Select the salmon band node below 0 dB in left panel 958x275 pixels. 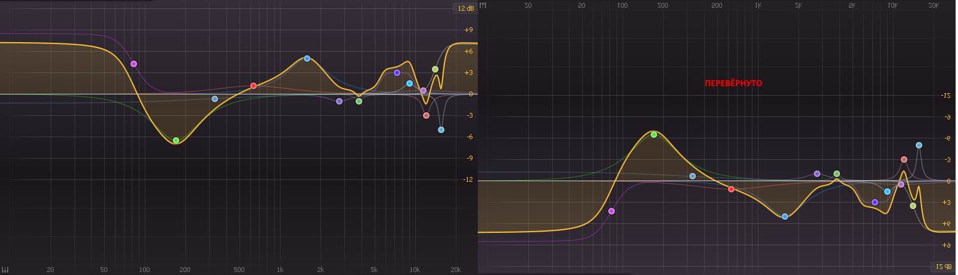[427, 116]
